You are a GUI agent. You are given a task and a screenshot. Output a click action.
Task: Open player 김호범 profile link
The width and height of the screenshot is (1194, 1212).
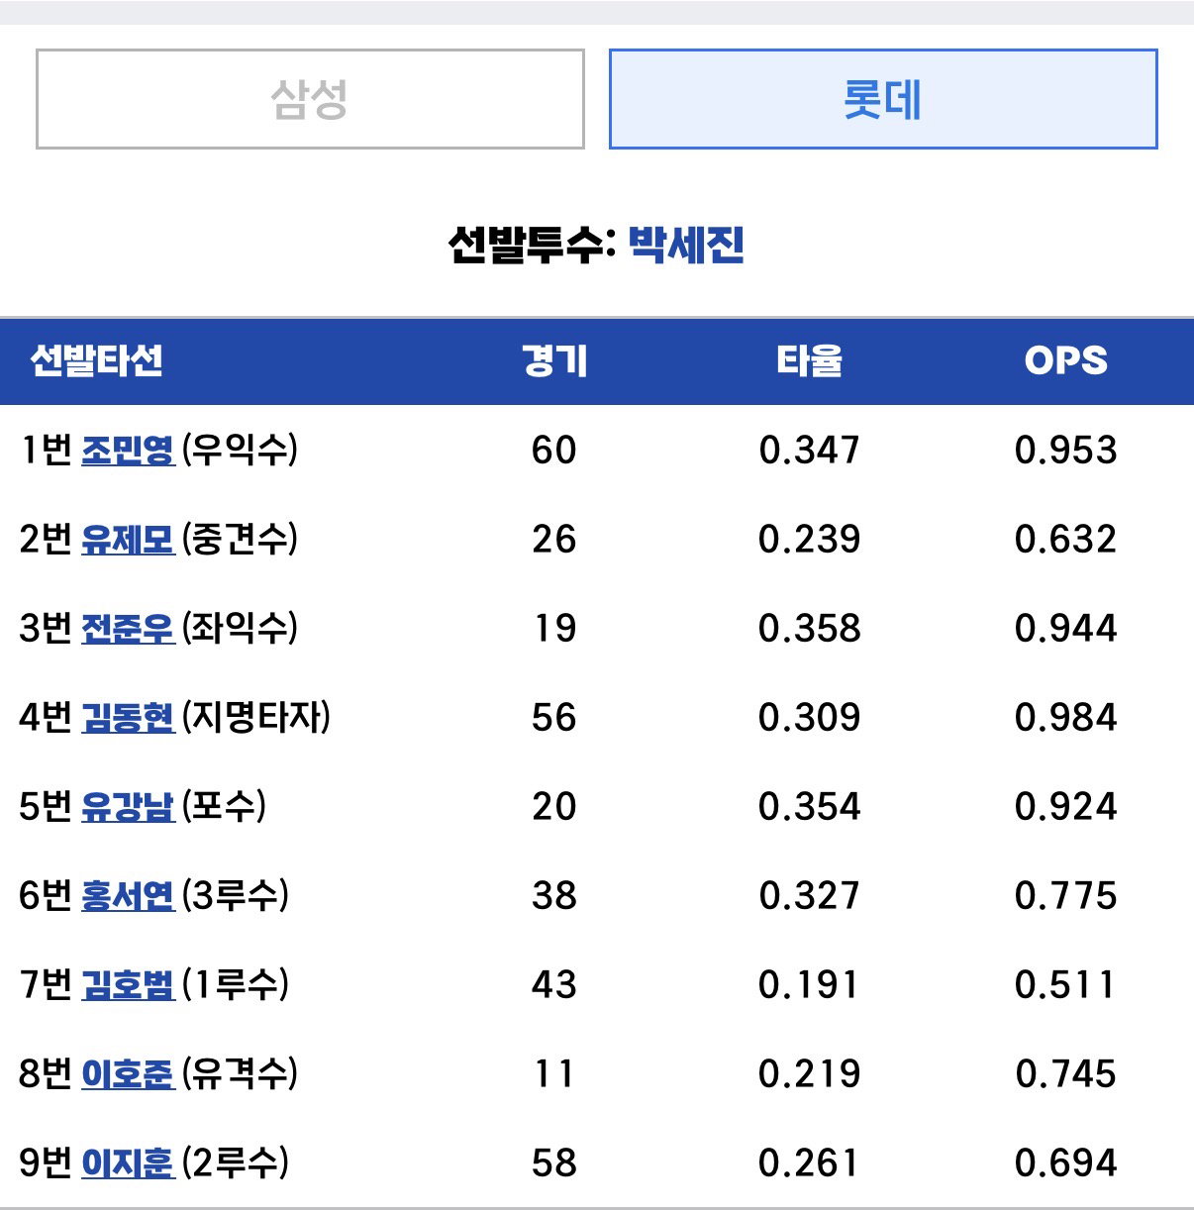tap(128, 985)
